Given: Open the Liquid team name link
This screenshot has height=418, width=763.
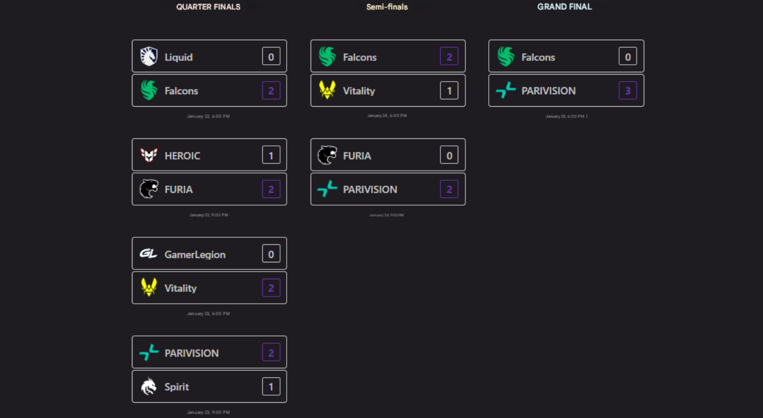Looking at the screenshot, I should pos(179,57).
